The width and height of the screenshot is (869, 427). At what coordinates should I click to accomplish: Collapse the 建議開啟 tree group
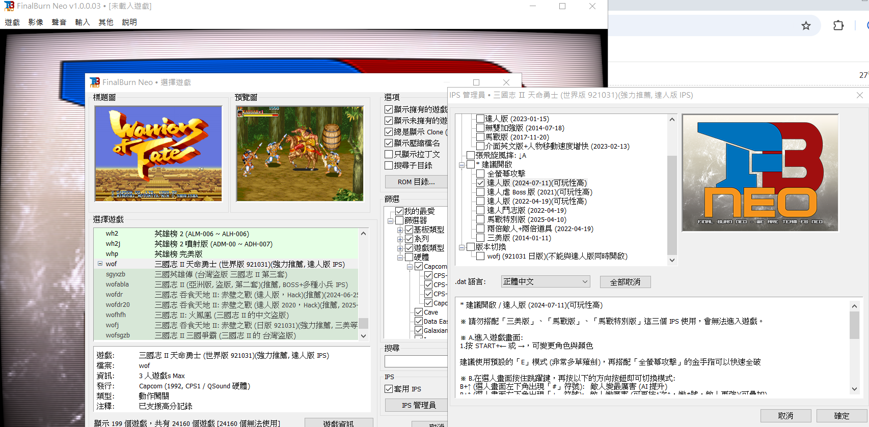coord(461,165)
